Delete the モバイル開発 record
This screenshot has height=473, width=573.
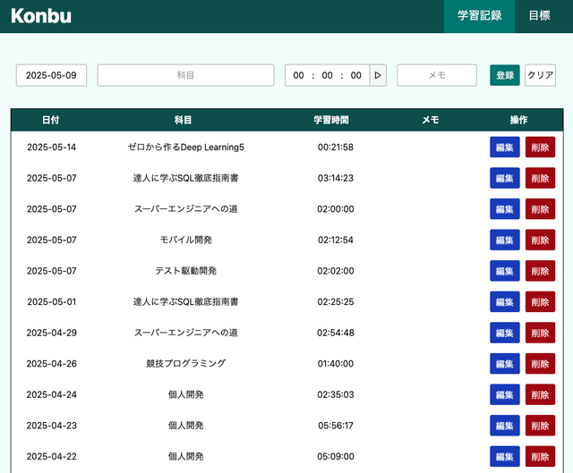pyautogui.click(x=540, y=240)
